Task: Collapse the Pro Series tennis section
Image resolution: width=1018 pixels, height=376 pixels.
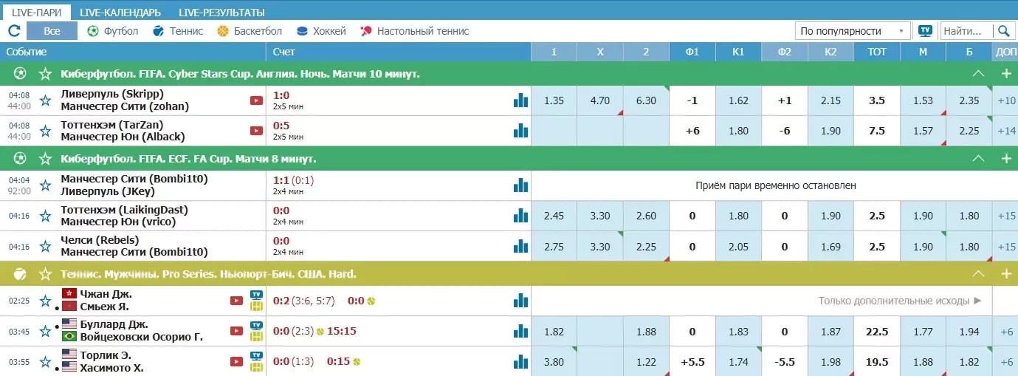Action: (978, 274)
